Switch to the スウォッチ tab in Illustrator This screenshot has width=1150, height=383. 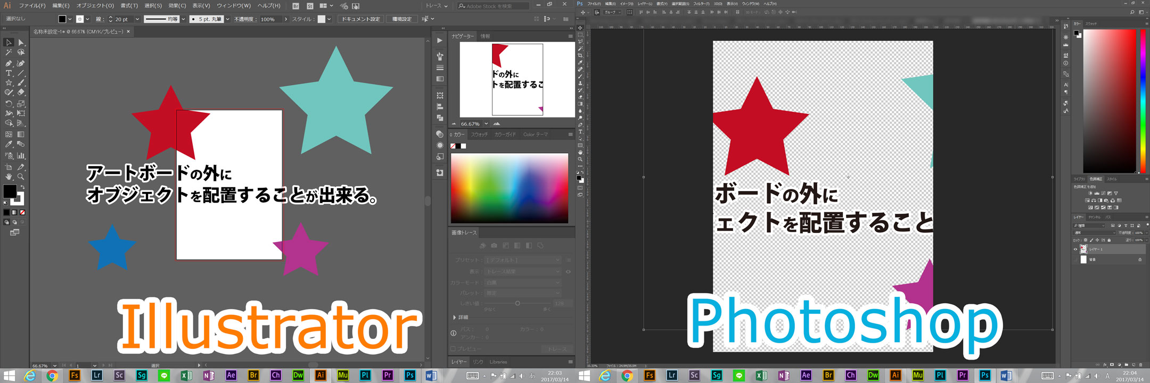[x=479, y=135]
